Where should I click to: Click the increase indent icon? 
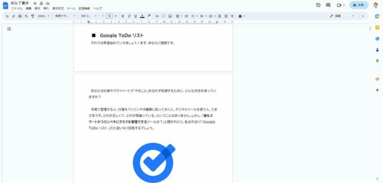point(226,16)
